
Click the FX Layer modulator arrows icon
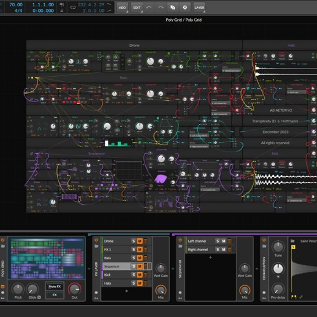pos(96,298)
